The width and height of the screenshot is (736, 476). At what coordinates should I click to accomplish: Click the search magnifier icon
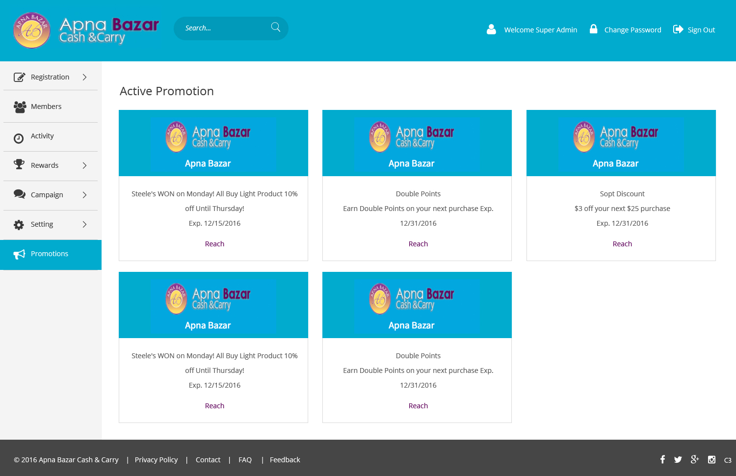pos(276,27)
